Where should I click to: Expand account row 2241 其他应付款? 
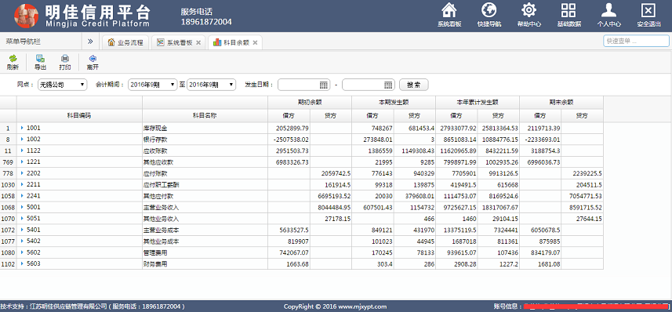click(x=22, y=196)
